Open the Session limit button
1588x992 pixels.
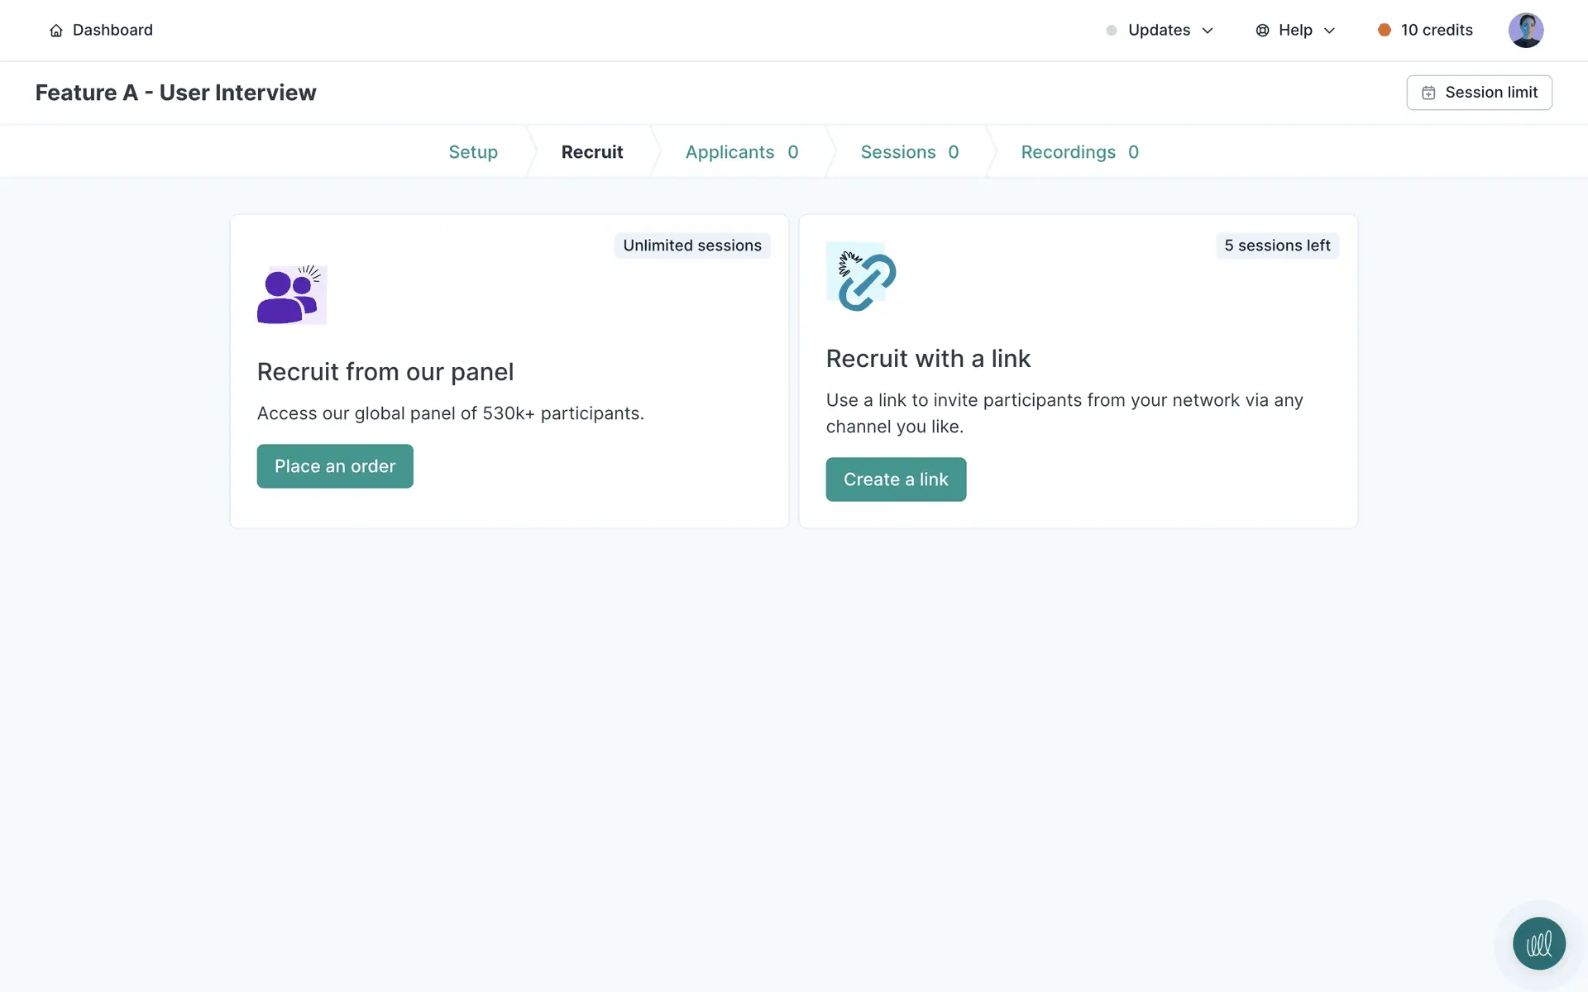1479,93
